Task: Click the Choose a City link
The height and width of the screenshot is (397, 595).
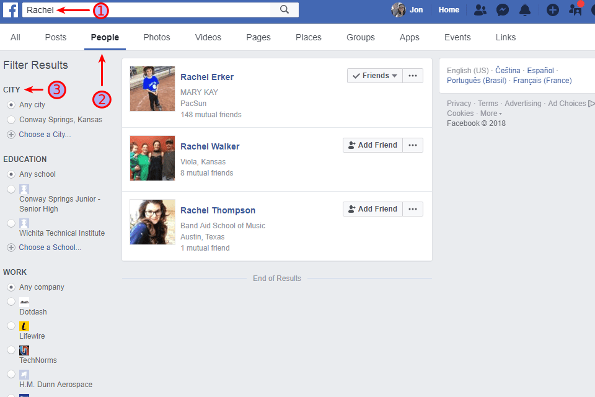Action: [45, 135]
